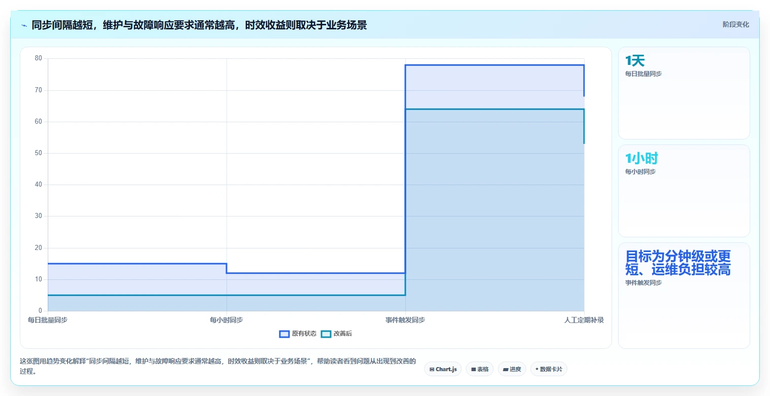Image resolution: width=770 pixels, height=396 pixels.
Task: Click the 阶段变化 label in header
Action: (735, 24)
